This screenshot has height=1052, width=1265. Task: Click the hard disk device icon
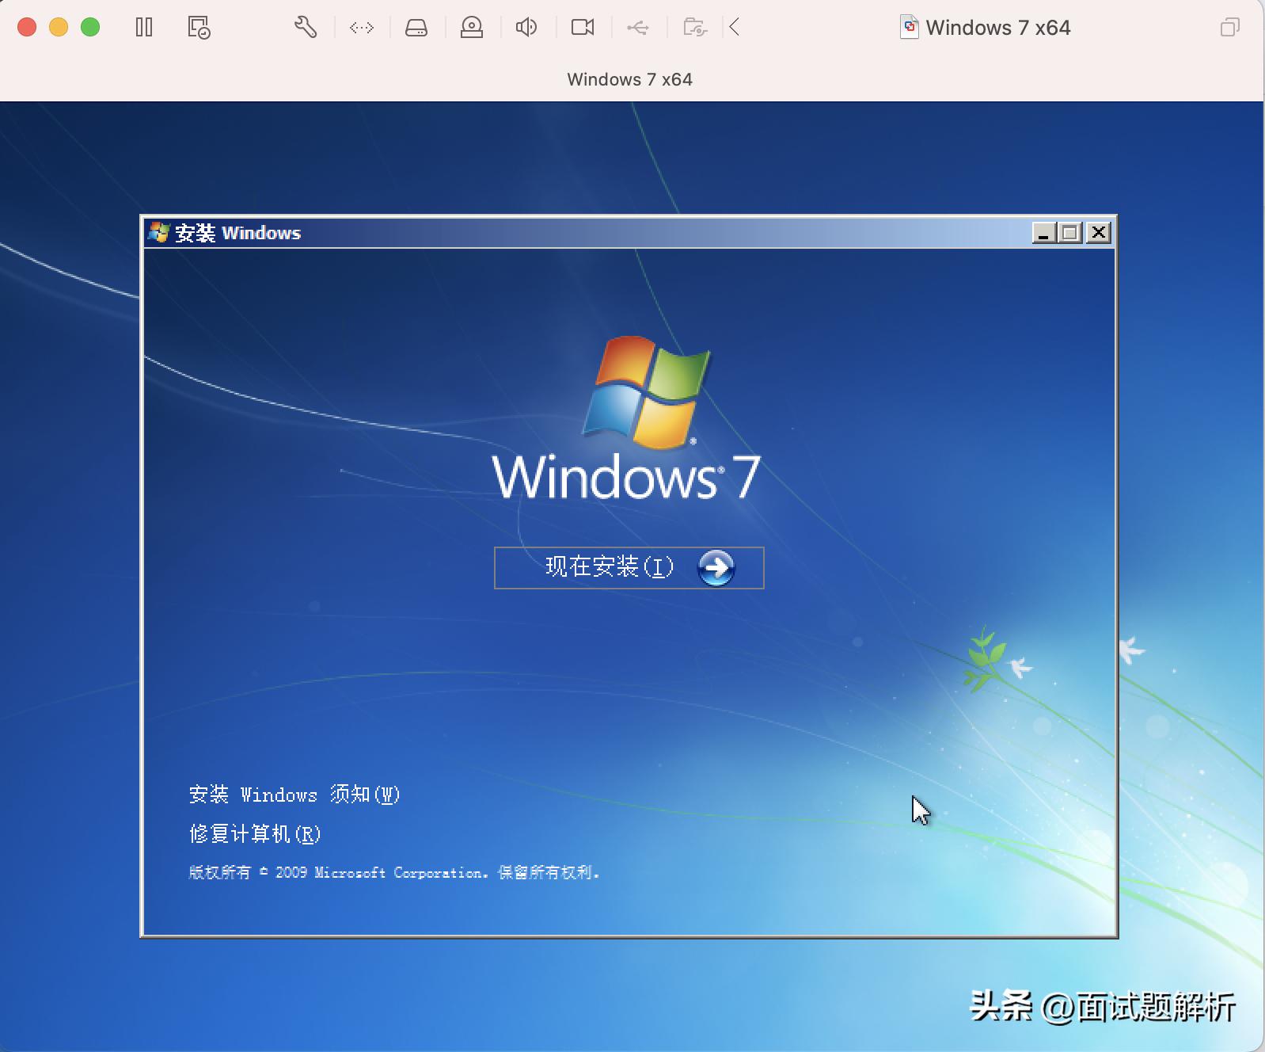[416, 28]
